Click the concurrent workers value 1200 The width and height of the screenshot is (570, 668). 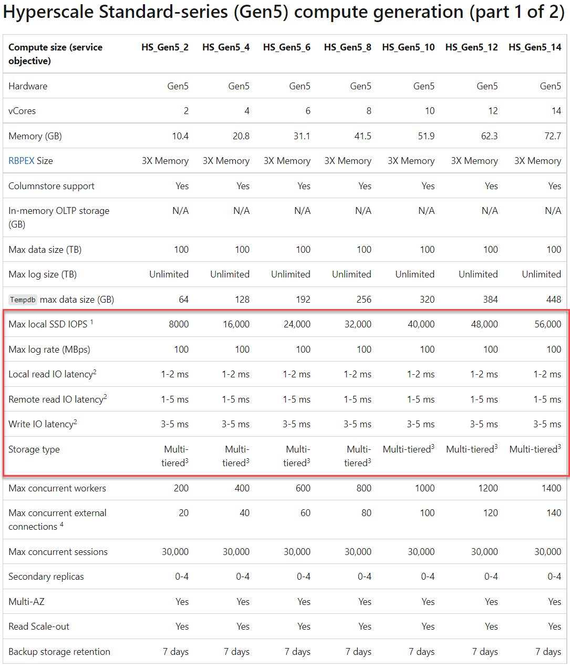[488, 488]
